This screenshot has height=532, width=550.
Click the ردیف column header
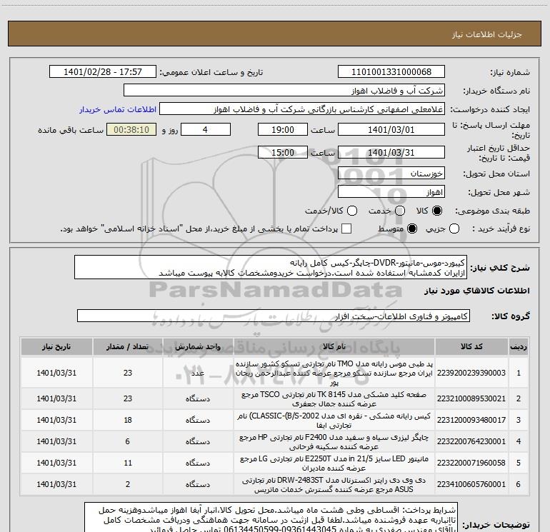pos(519,346)
